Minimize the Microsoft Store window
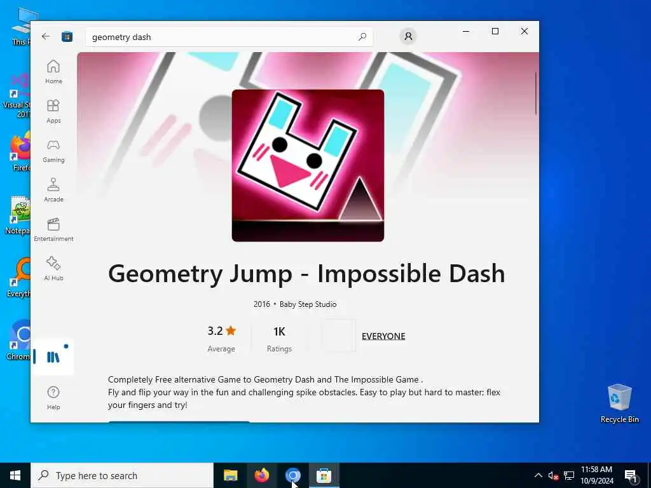 [466, 31]
